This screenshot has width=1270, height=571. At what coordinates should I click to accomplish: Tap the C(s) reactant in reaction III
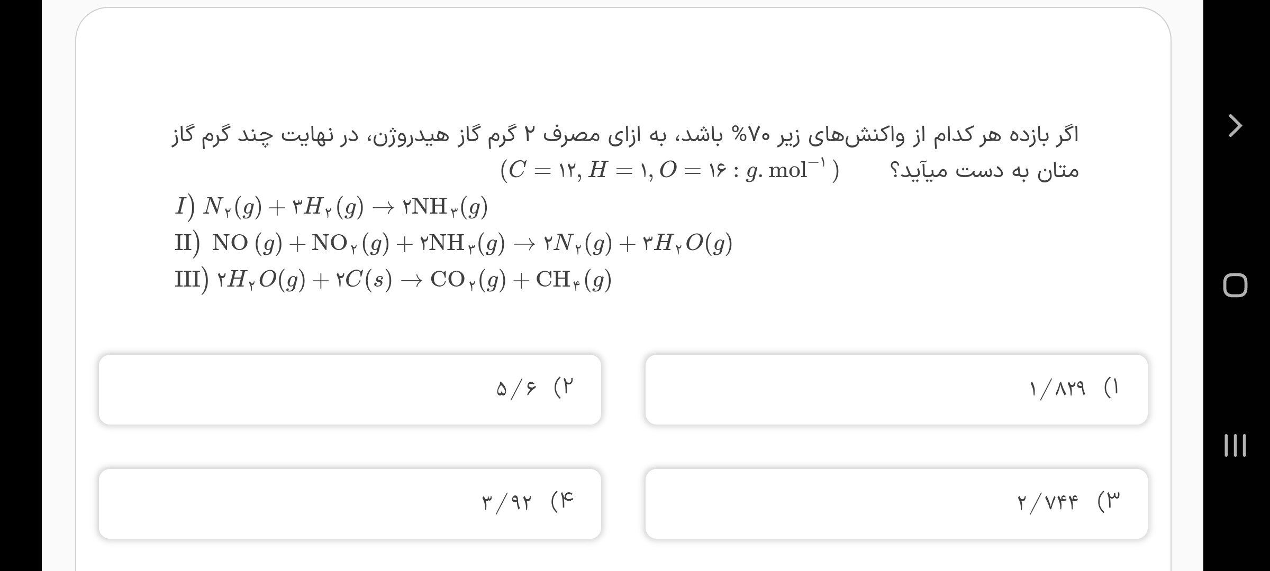364,280
